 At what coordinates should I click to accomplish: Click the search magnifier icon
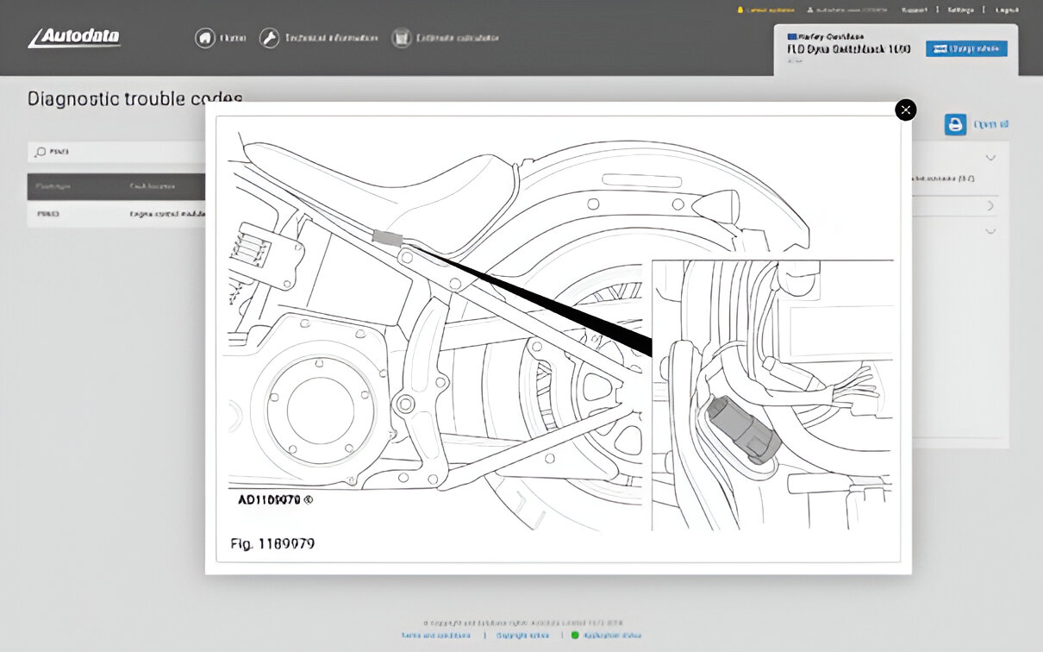click(x=40, y=152)
